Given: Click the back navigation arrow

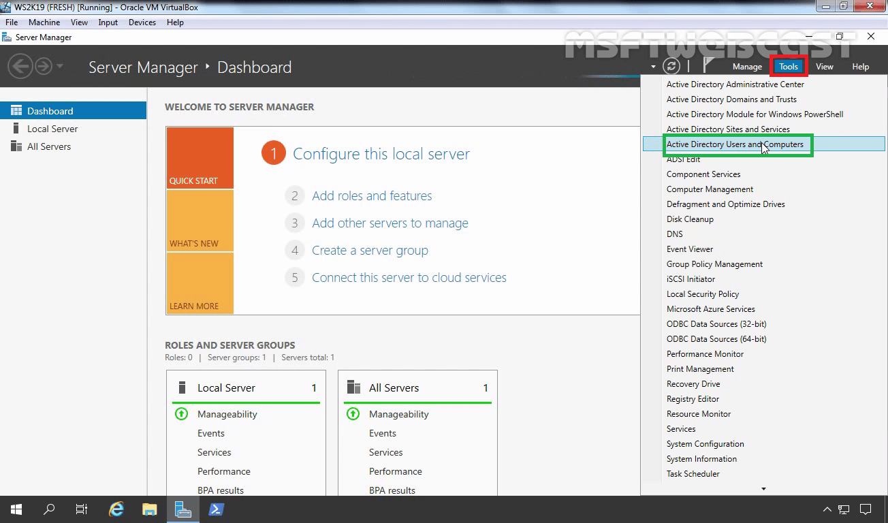Looking at the screenshot, I should (20, 66).
